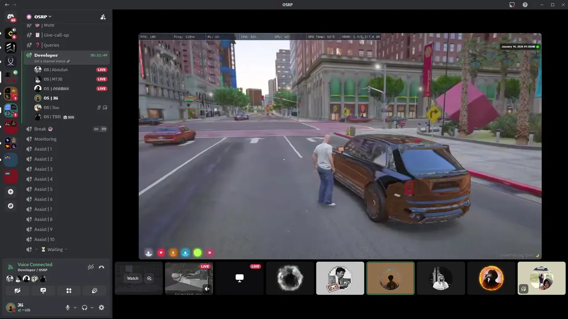Select participant tile with fiery ring avatar
This screenshot has height=319, width=568.
coord(491,278)
